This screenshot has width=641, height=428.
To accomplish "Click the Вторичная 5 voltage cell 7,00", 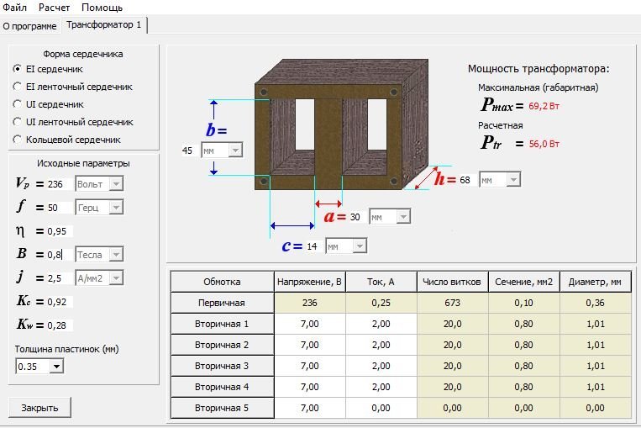I will coord(309,408).
